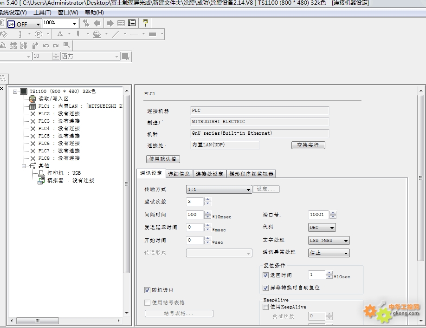Go to next screen with right arrow
Image resolution: width=426 pixels, height=328 pixels.
click(110, 23)
